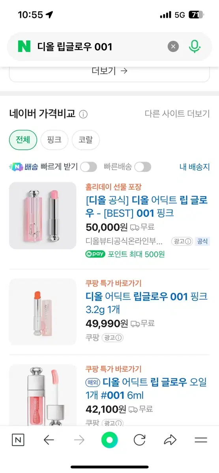Clear the search text with the X icon
Image resolution: width=219 pixels, height=473 pixels.
(x=173, y=47)
